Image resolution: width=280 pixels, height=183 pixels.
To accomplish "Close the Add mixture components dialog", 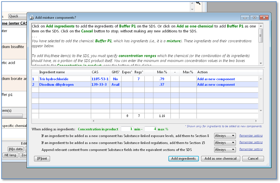I will tap(264, 17).
